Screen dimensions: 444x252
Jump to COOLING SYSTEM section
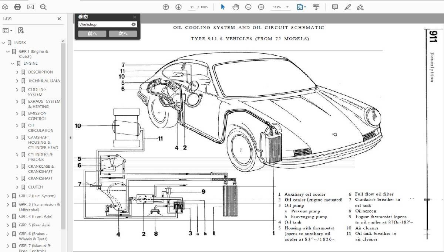[37, 92]
